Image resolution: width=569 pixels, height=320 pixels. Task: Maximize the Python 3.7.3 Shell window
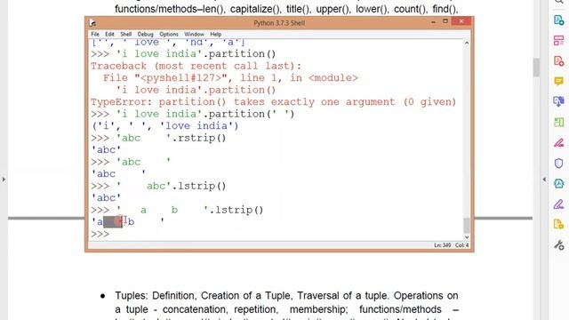445,21
